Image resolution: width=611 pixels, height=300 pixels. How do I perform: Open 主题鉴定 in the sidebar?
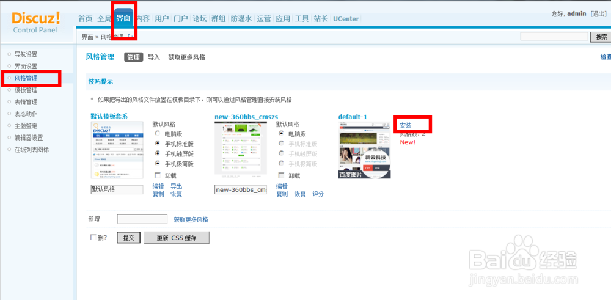coord(26,126)
